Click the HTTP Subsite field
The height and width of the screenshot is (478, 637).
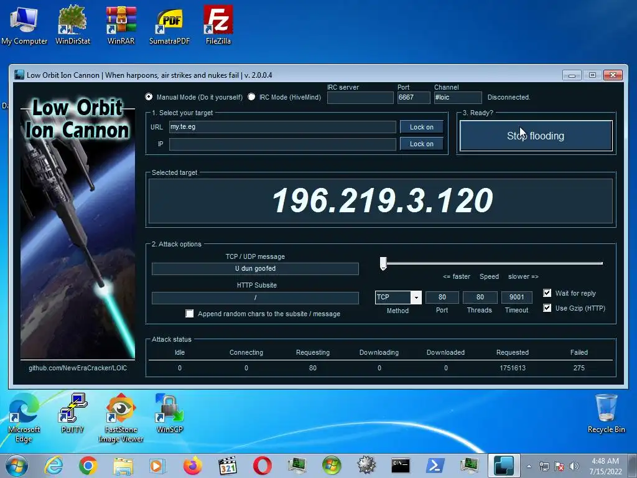coord(255,298)
